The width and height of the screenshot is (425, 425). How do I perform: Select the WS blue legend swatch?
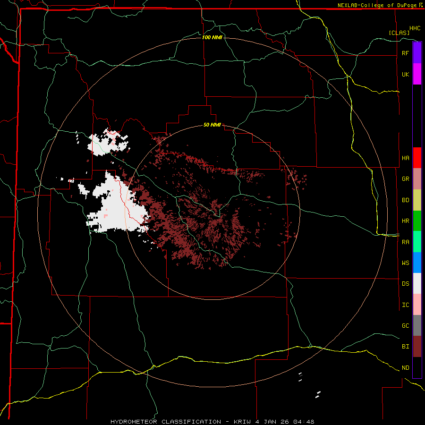tap(417, 263)
